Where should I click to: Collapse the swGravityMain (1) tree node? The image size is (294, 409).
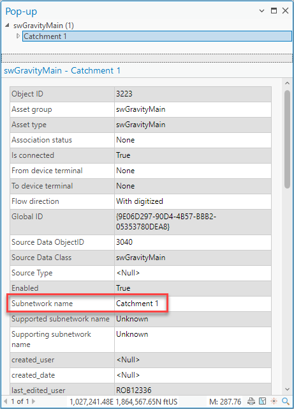[x=7, y=25]
